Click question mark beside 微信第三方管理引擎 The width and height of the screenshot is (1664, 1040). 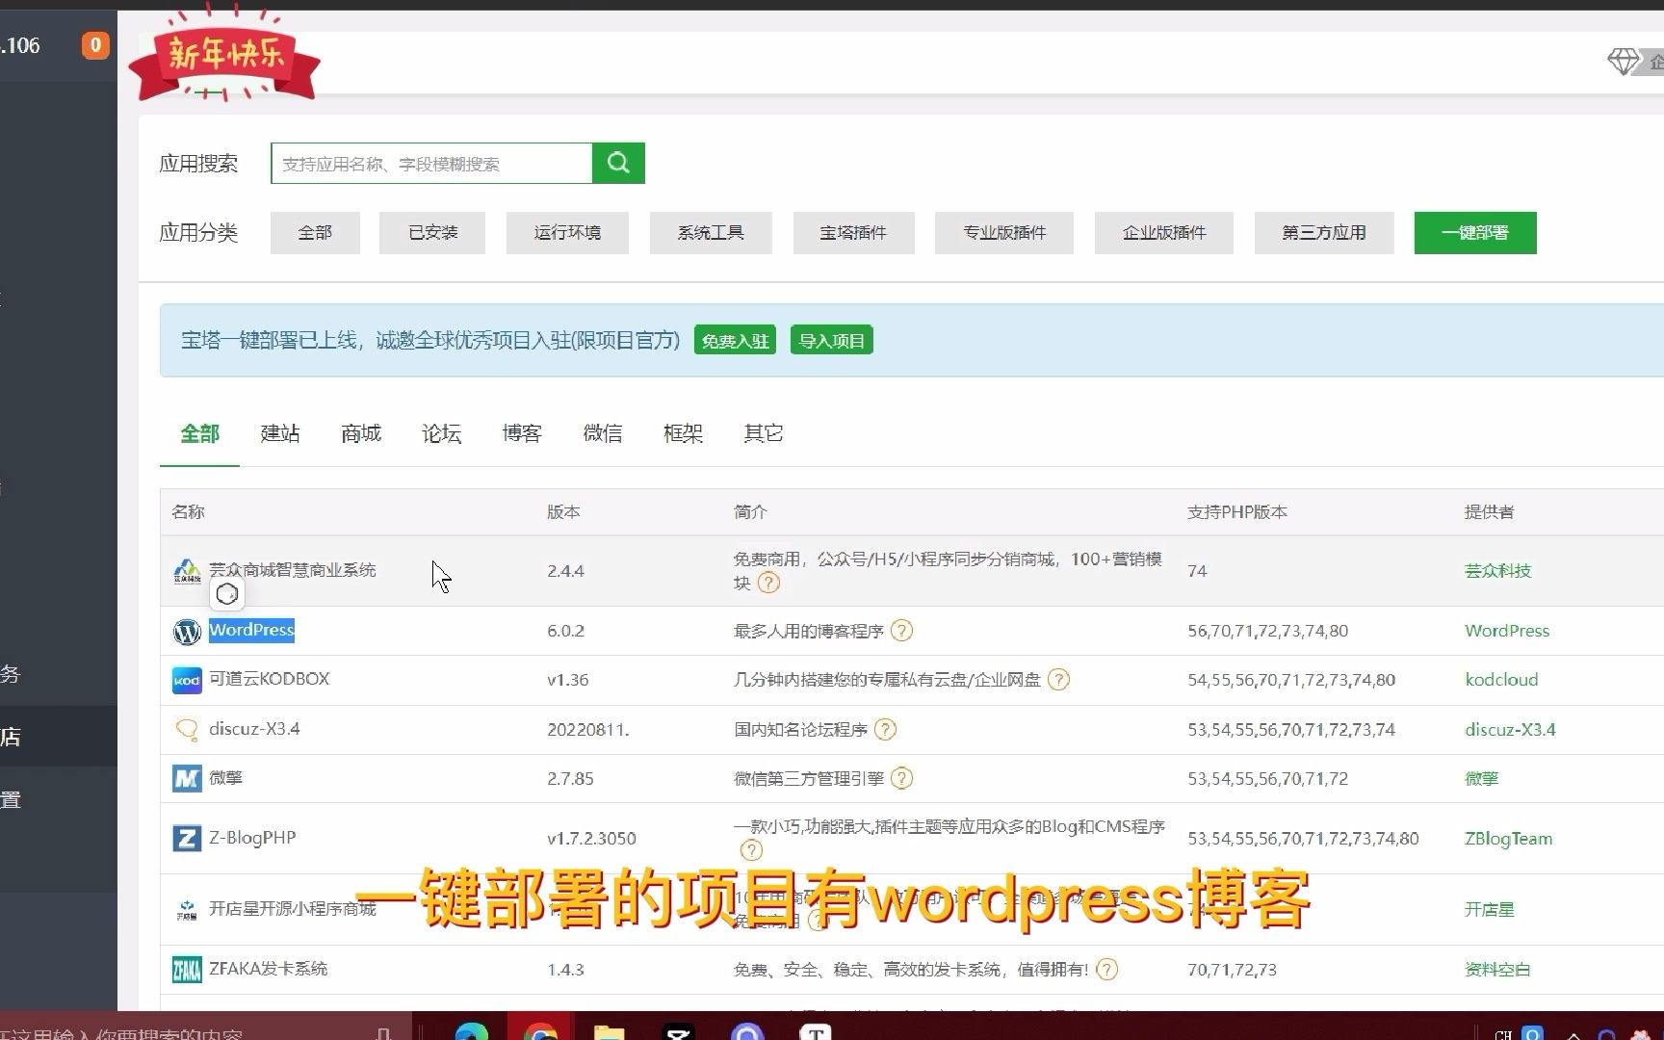[x=901, y=778]
